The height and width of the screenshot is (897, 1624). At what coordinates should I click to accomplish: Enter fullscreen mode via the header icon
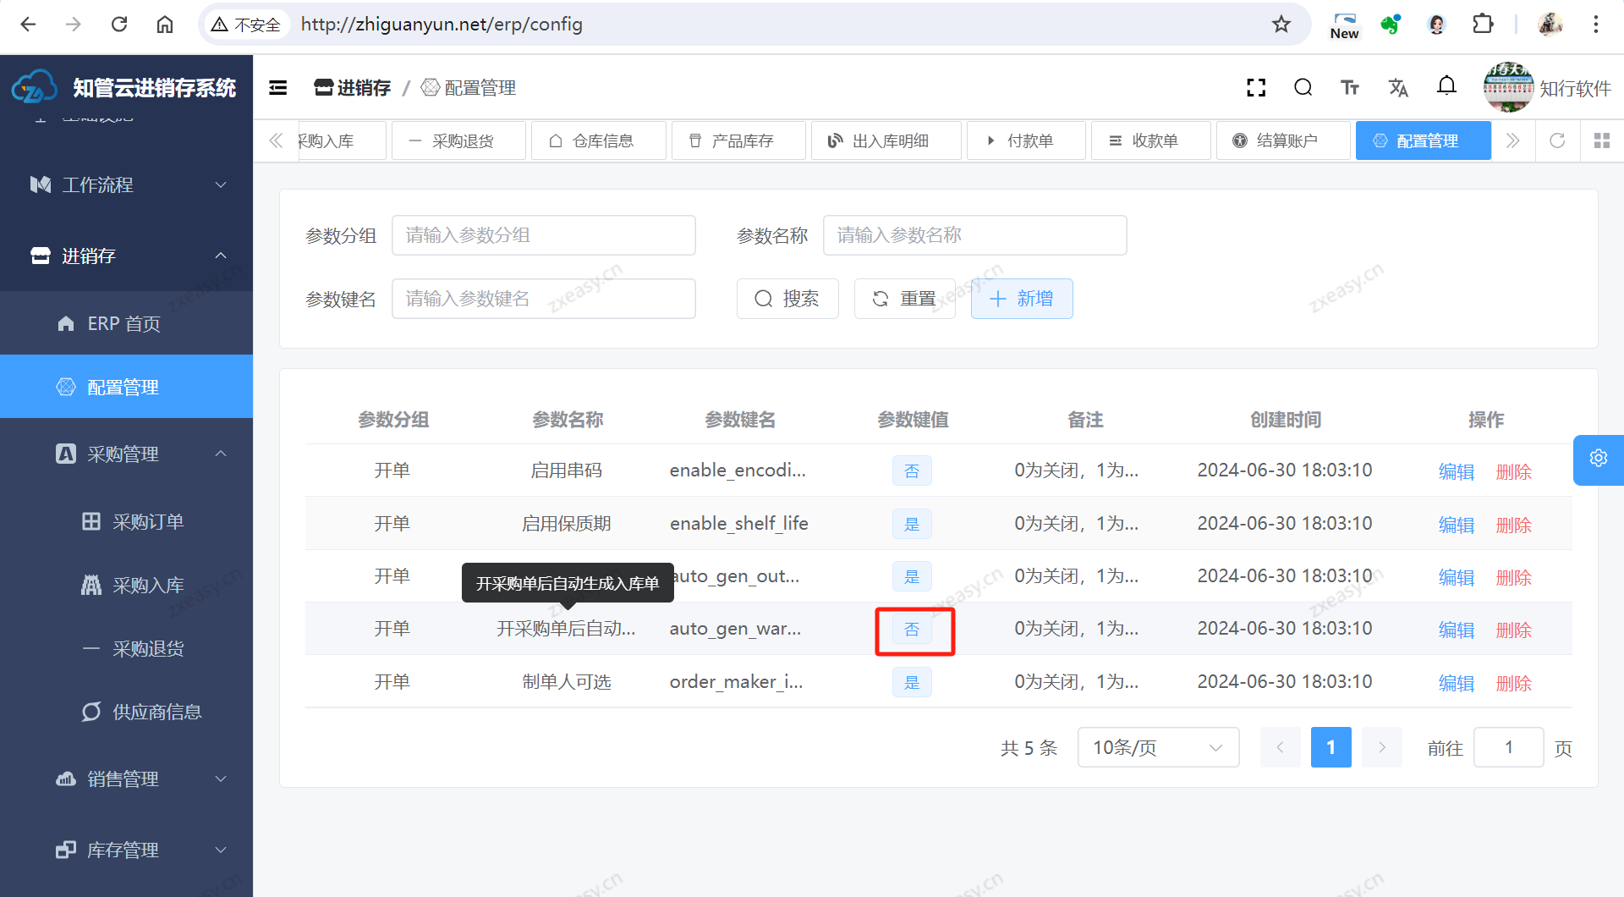[1256, 88]
